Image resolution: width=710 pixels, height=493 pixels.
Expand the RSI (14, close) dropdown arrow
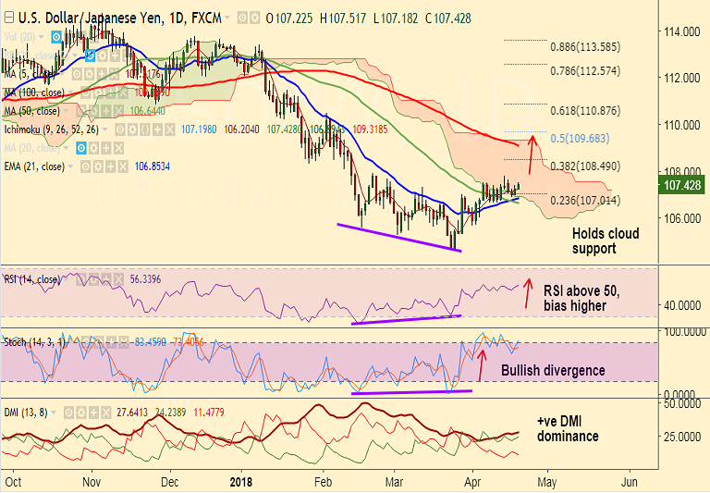(67, 279)
